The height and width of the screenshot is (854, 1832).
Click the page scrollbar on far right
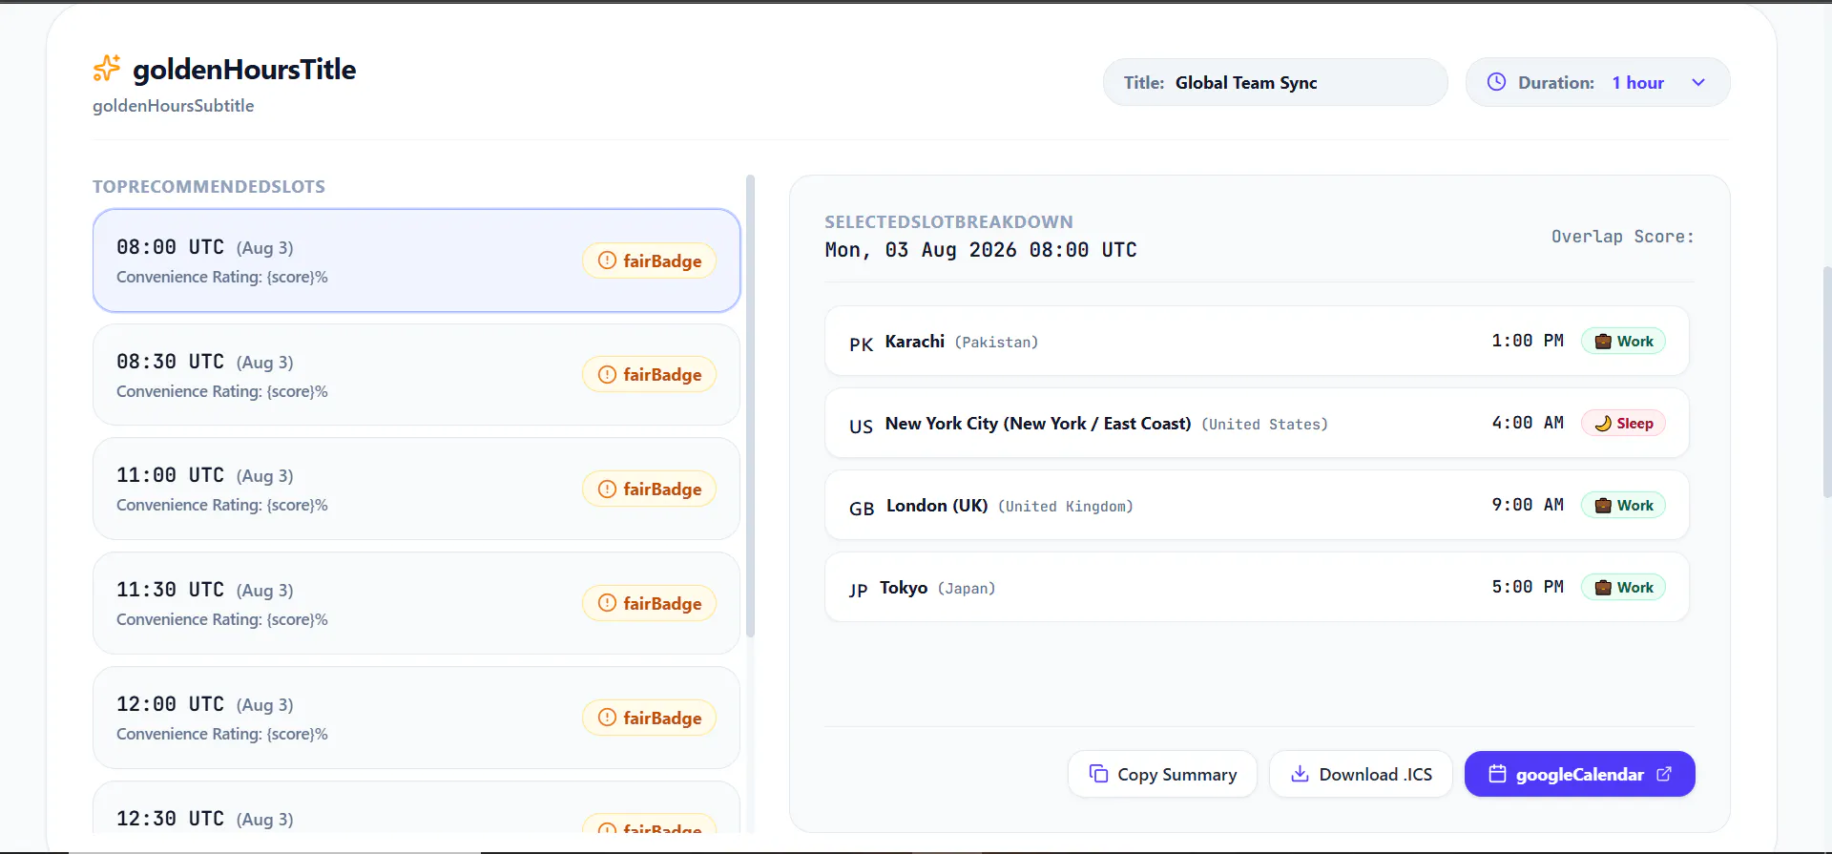[x=1825, y=382]
